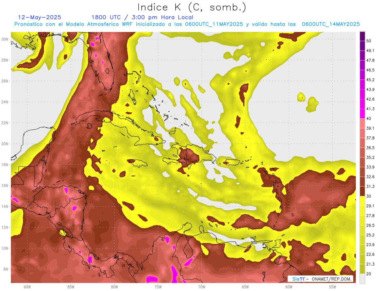Click the "42.6" color scale label
The image size is (377, 291).
tap(370, 99)
